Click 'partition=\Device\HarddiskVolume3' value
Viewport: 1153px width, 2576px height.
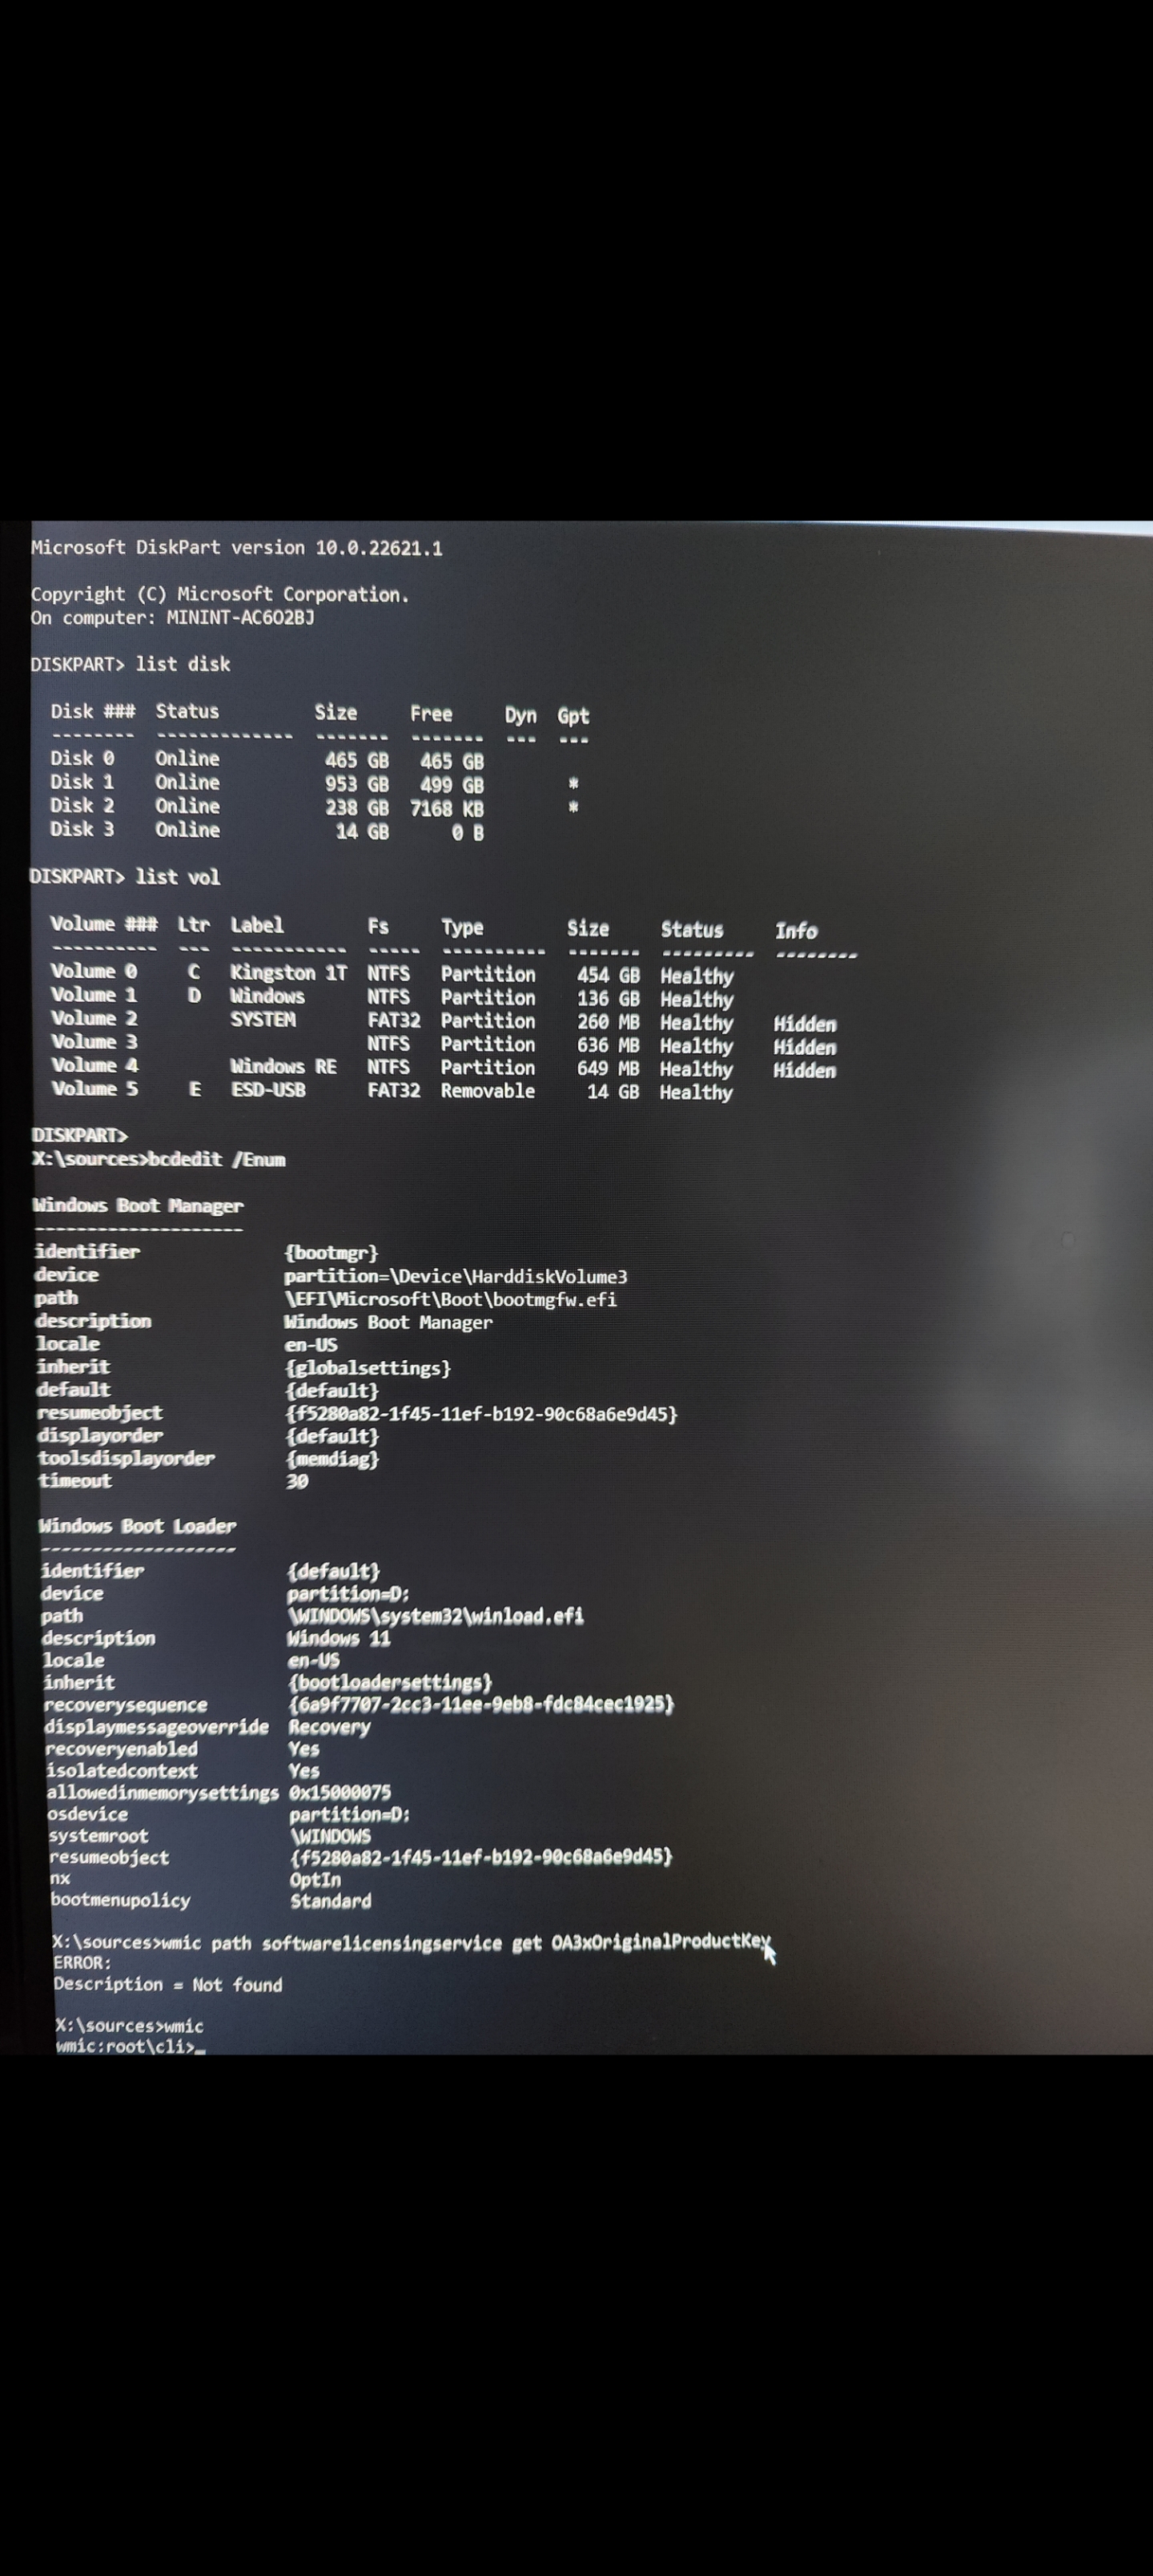pos(456,1277)
